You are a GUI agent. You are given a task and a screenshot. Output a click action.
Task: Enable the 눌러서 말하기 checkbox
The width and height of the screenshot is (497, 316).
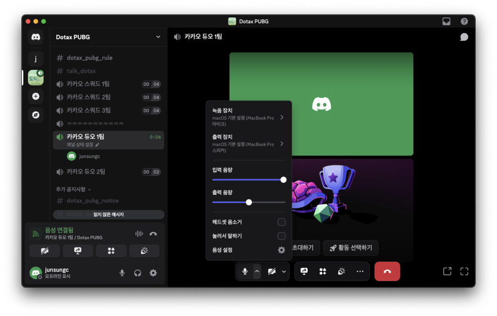click(282, 236)
